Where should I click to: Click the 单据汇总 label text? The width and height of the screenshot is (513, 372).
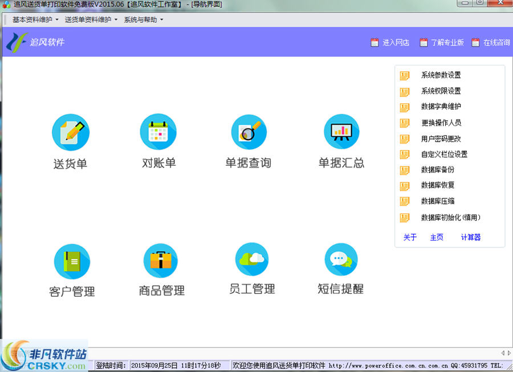[341, 163]
